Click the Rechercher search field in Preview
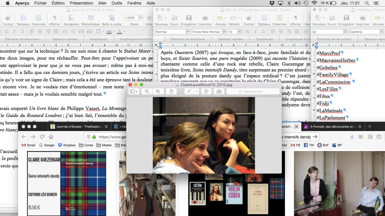This screenshot has width=385, height=216. point(253,91)
